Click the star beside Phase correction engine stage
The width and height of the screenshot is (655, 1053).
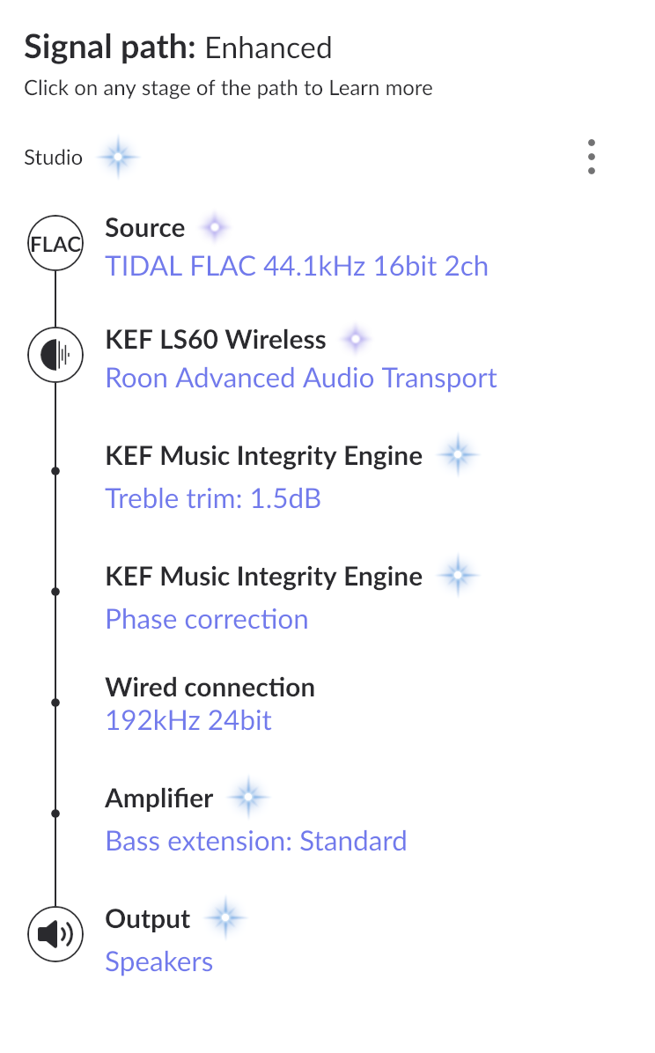(458, 576)
